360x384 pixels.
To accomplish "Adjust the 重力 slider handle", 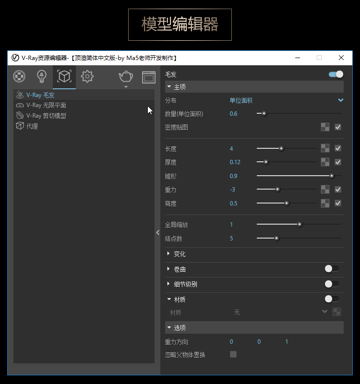I will click(x=277, y=189).
